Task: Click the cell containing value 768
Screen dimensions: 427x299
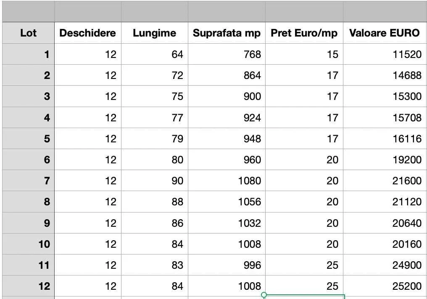Action: point(227,54)
